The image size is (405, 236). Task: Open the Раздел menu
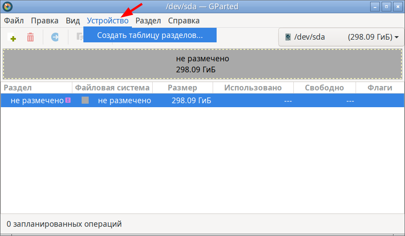(x=148, y=21)
